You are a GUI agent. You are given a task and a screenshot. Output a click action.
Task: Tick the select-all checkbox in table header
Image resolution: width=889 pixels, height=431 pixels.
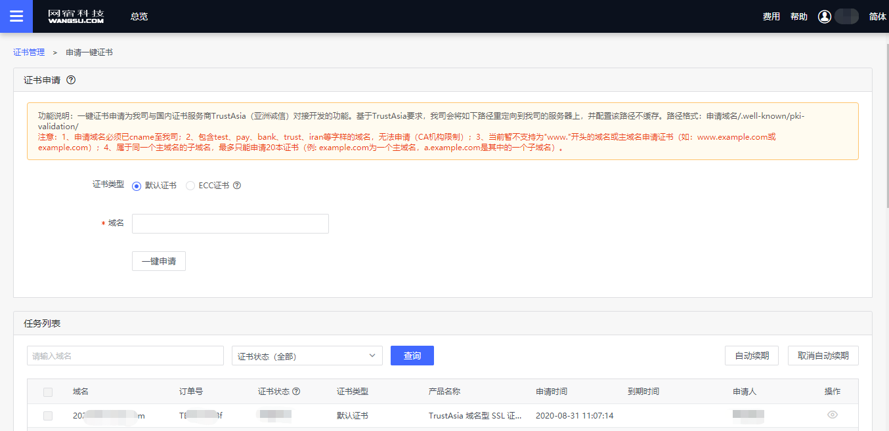47,392
